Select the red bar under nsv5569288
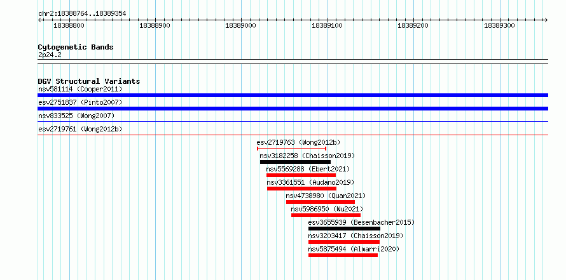 point(301,175)
